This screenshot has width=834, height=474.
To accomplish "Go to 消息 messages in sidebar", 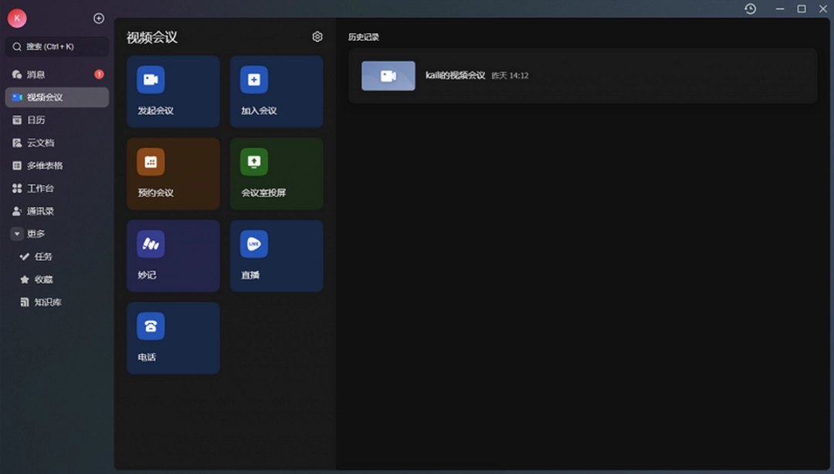I will (36, 75).
